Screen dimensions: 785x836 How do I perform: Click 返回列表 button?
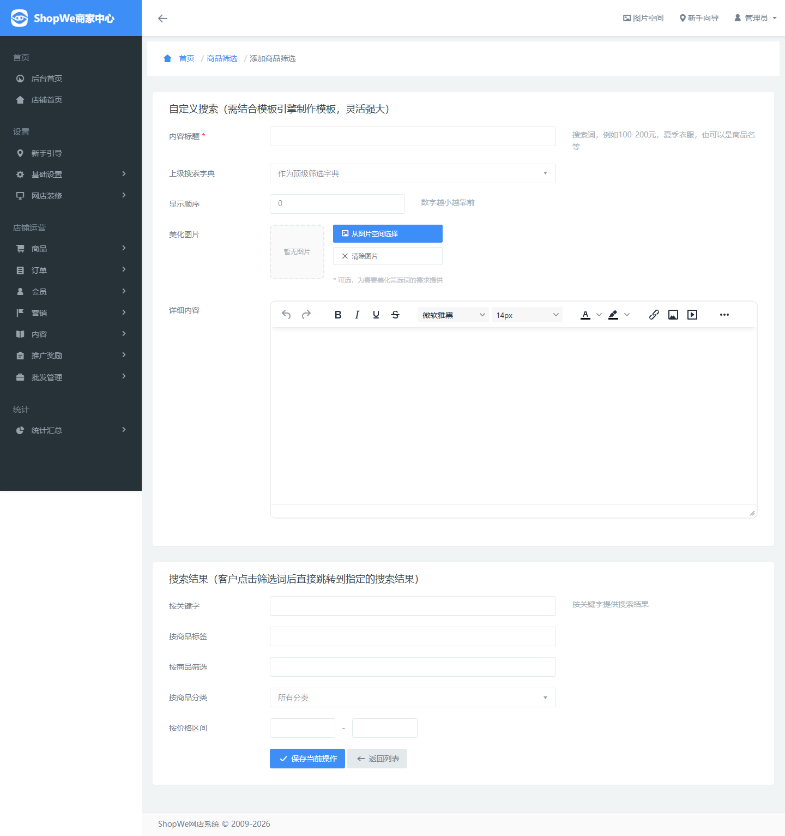tap(377, 759)
